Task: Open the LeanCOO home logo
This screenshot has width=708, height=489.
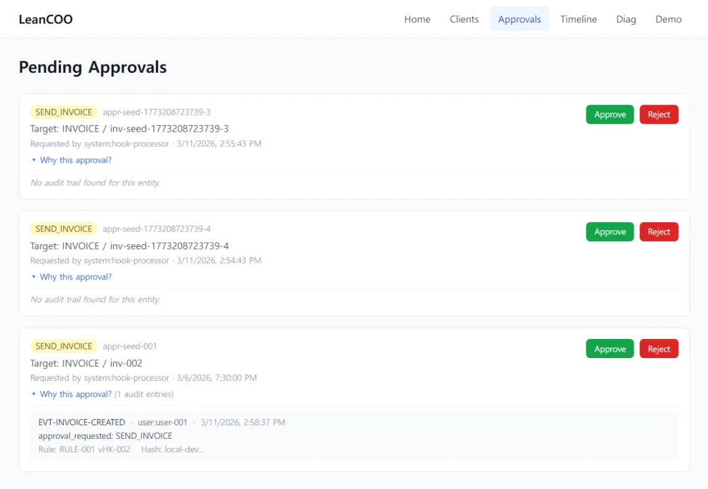Action: [x=45, y=19]
